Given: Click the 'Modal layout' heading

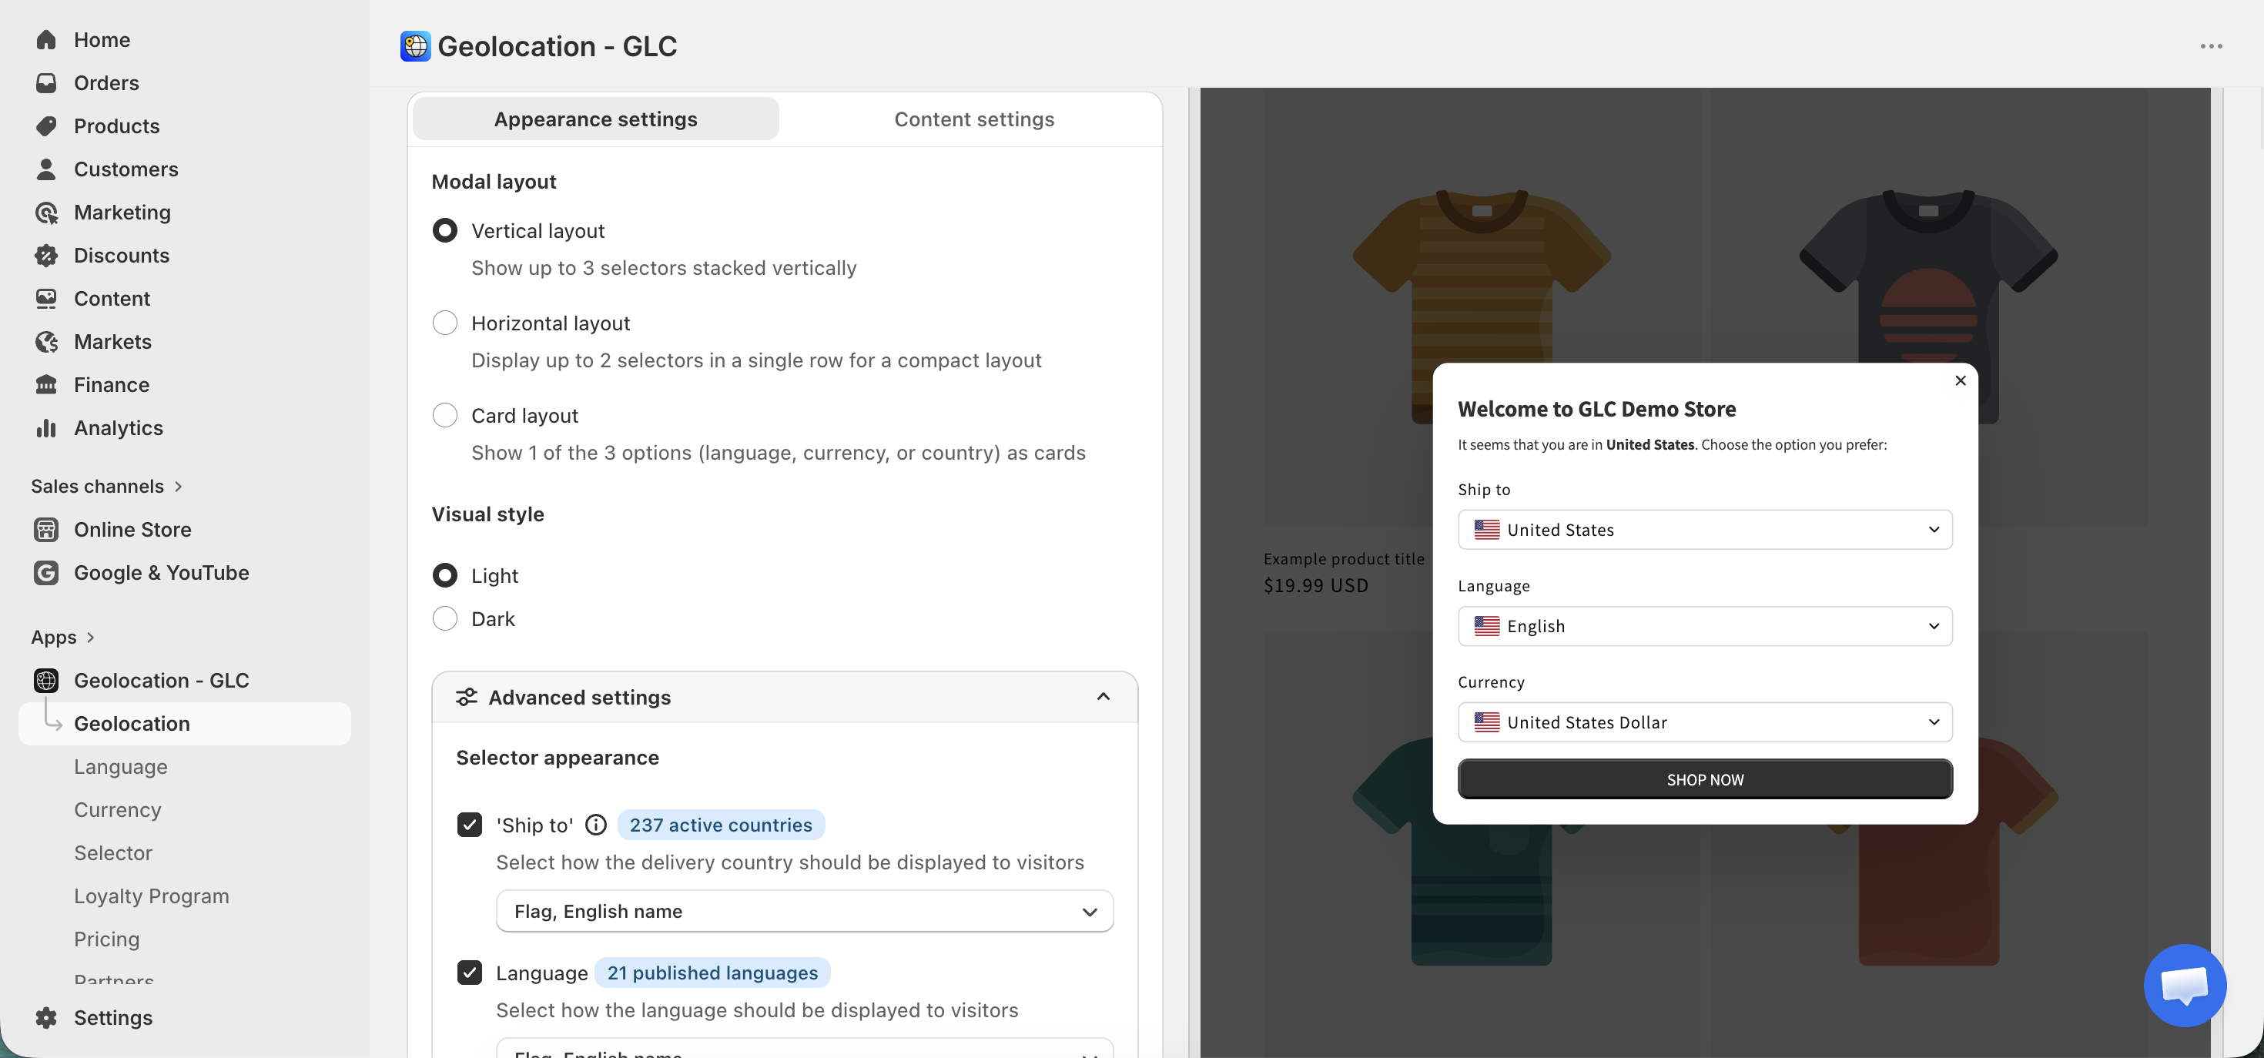Looking at the screenshot, I should pos(494,181).
